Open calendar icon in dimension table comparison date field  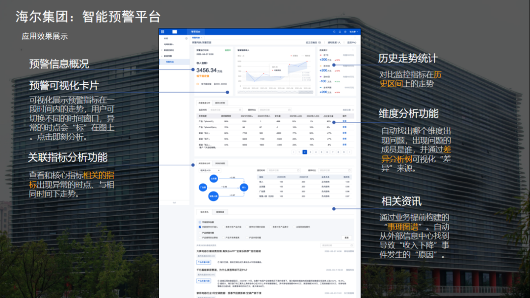click(x=289, y=110)
